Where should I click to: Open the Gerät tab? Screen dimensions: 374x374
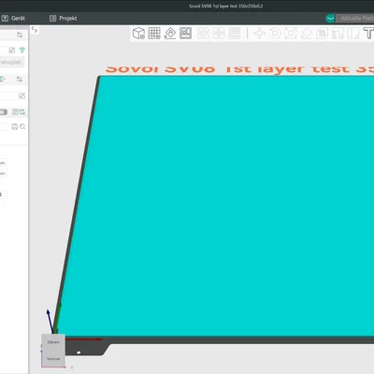(13, 19)
